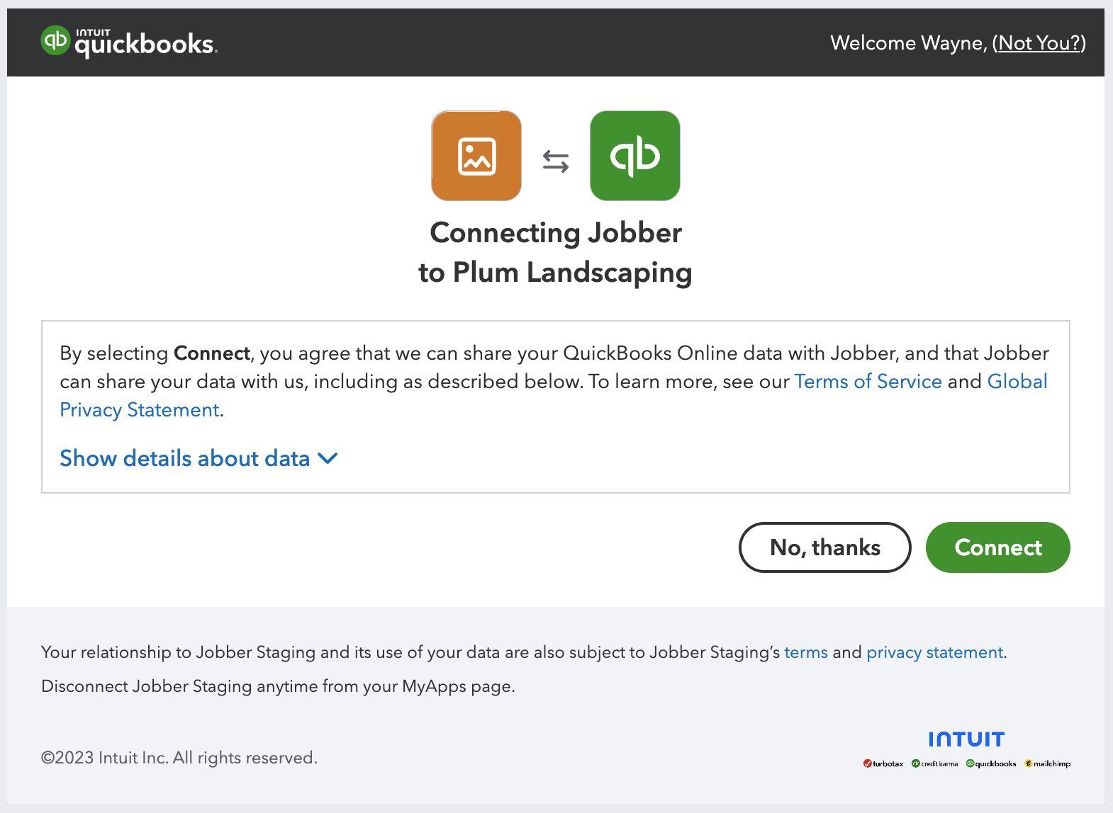Click the Intuit QuickBooks logo in header
Image resolution: width=1113 pixels, height=813 pixels.
[x=129, y=42]
